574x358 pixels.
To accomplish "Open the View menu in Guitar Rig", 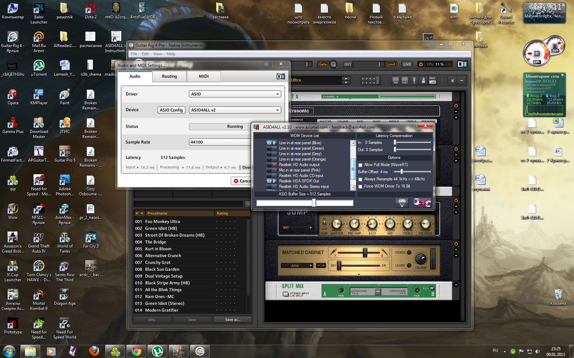I will (157, 54).
